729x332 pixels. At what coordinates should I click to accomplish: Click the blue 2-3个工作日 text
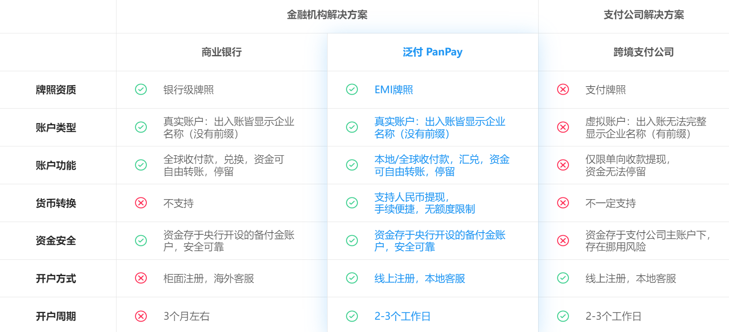tap(402, 316)
